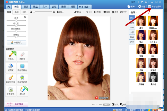This screenshot has width=167, height=111.
Task: Select the 高级 adjustment sub-tab
Action: click(17, 12)
